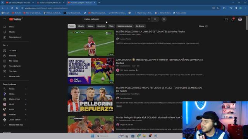Open Chrome icon in the taskbar
The width and height of the screenshot is (248, 139).
[139, 136]
